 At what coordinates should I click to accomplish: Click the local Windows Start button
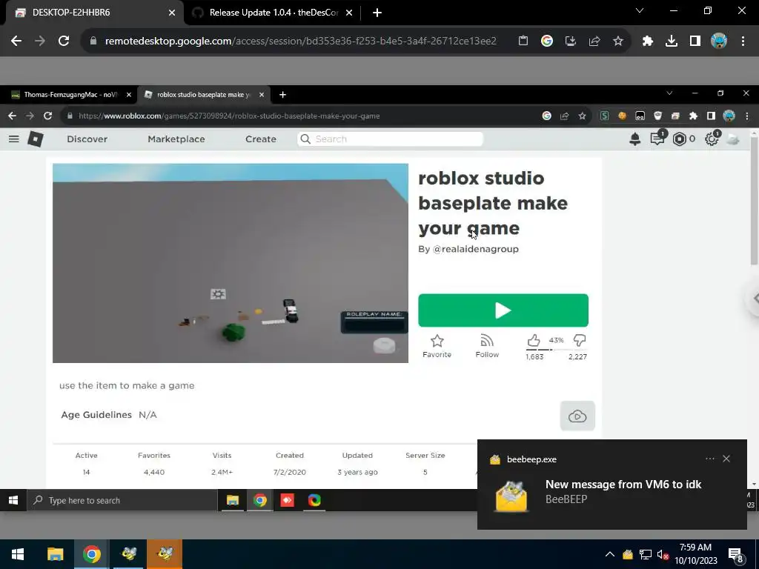click(18, 554)
